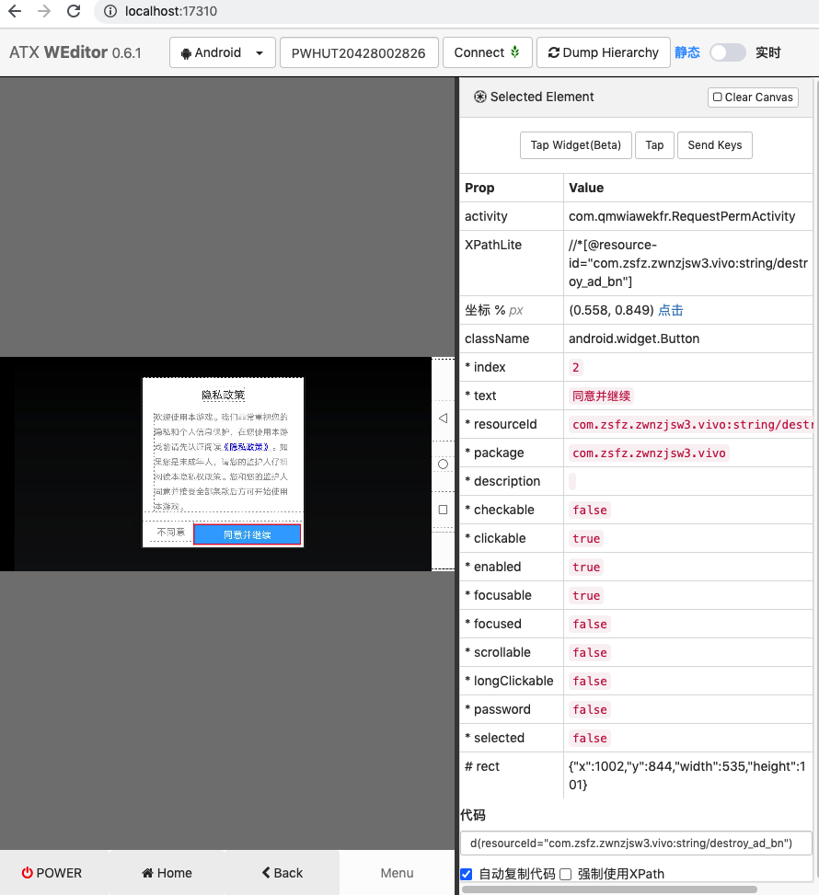This screenshot has height=895, width=819.
Task: Click className value android.widget.Button
Action: (633, 338)
